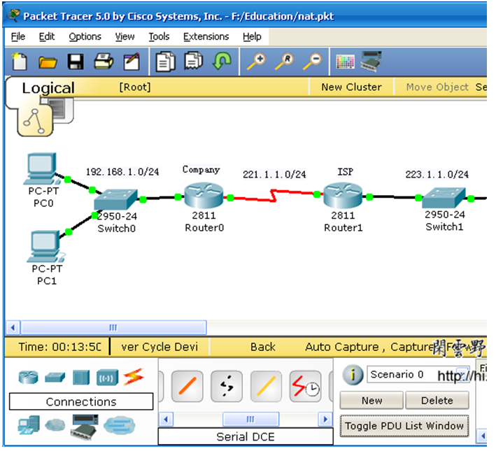Image resolution: width=496 pixels, height=451 pixels.
Task: Open the Drawing Palette icon
Action: [345, 62]
